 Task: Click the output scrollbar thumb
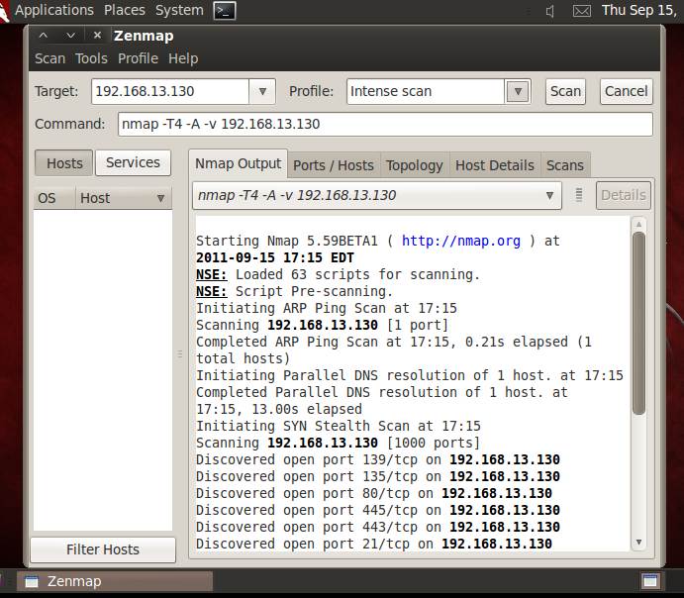(x=638, y=323)
